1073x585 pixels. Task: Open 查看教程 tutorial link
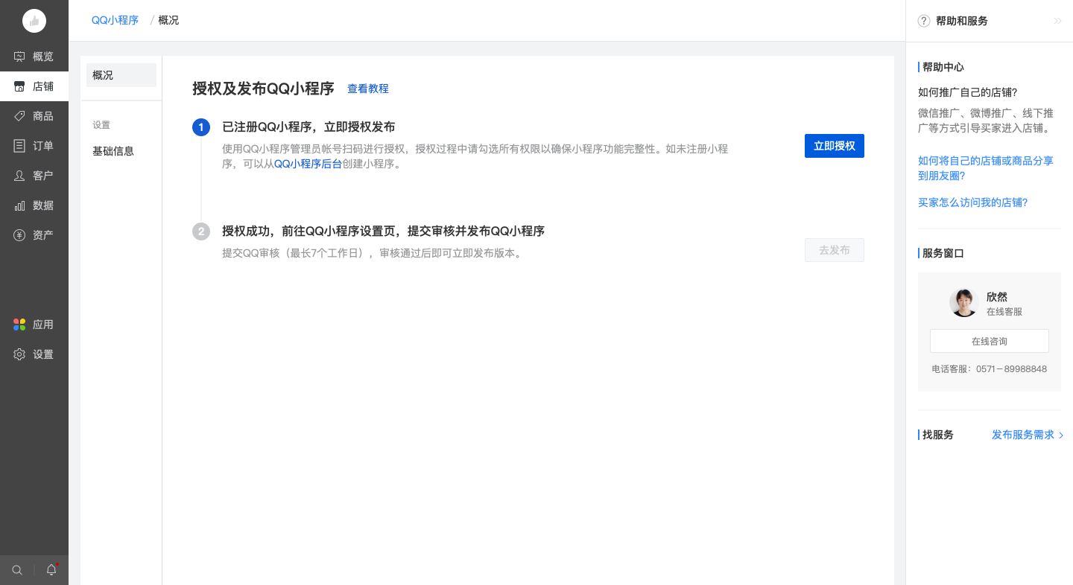368,89
